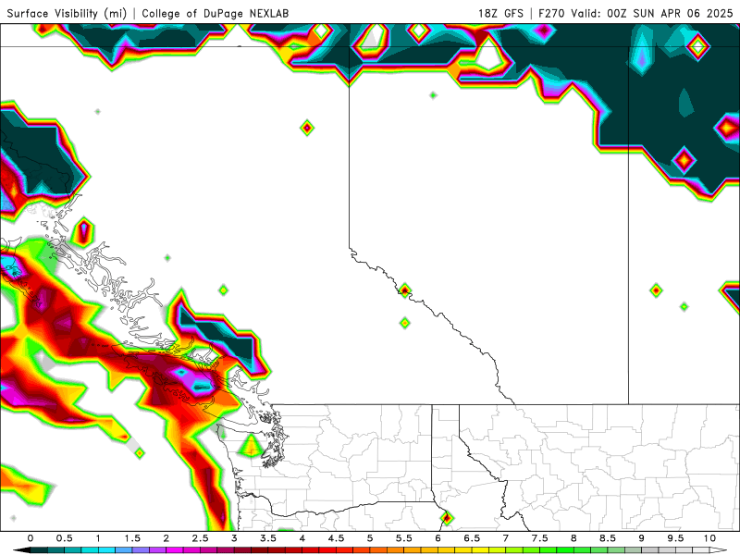Click the "5.5" color scale label
This screenshot has width=740, height=555.
point(404,538)
